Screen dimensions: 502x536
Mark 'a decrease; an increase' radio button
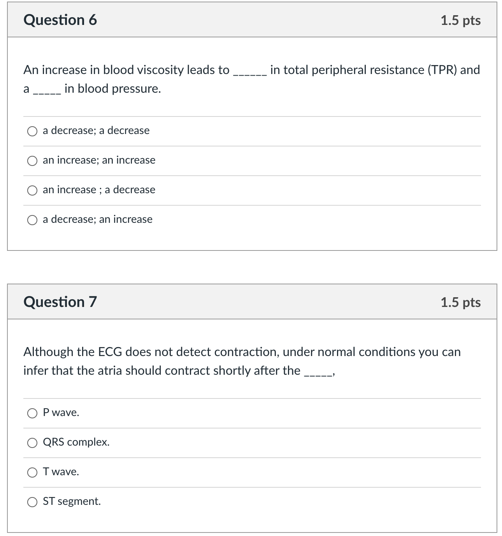[x=32, y=220]
